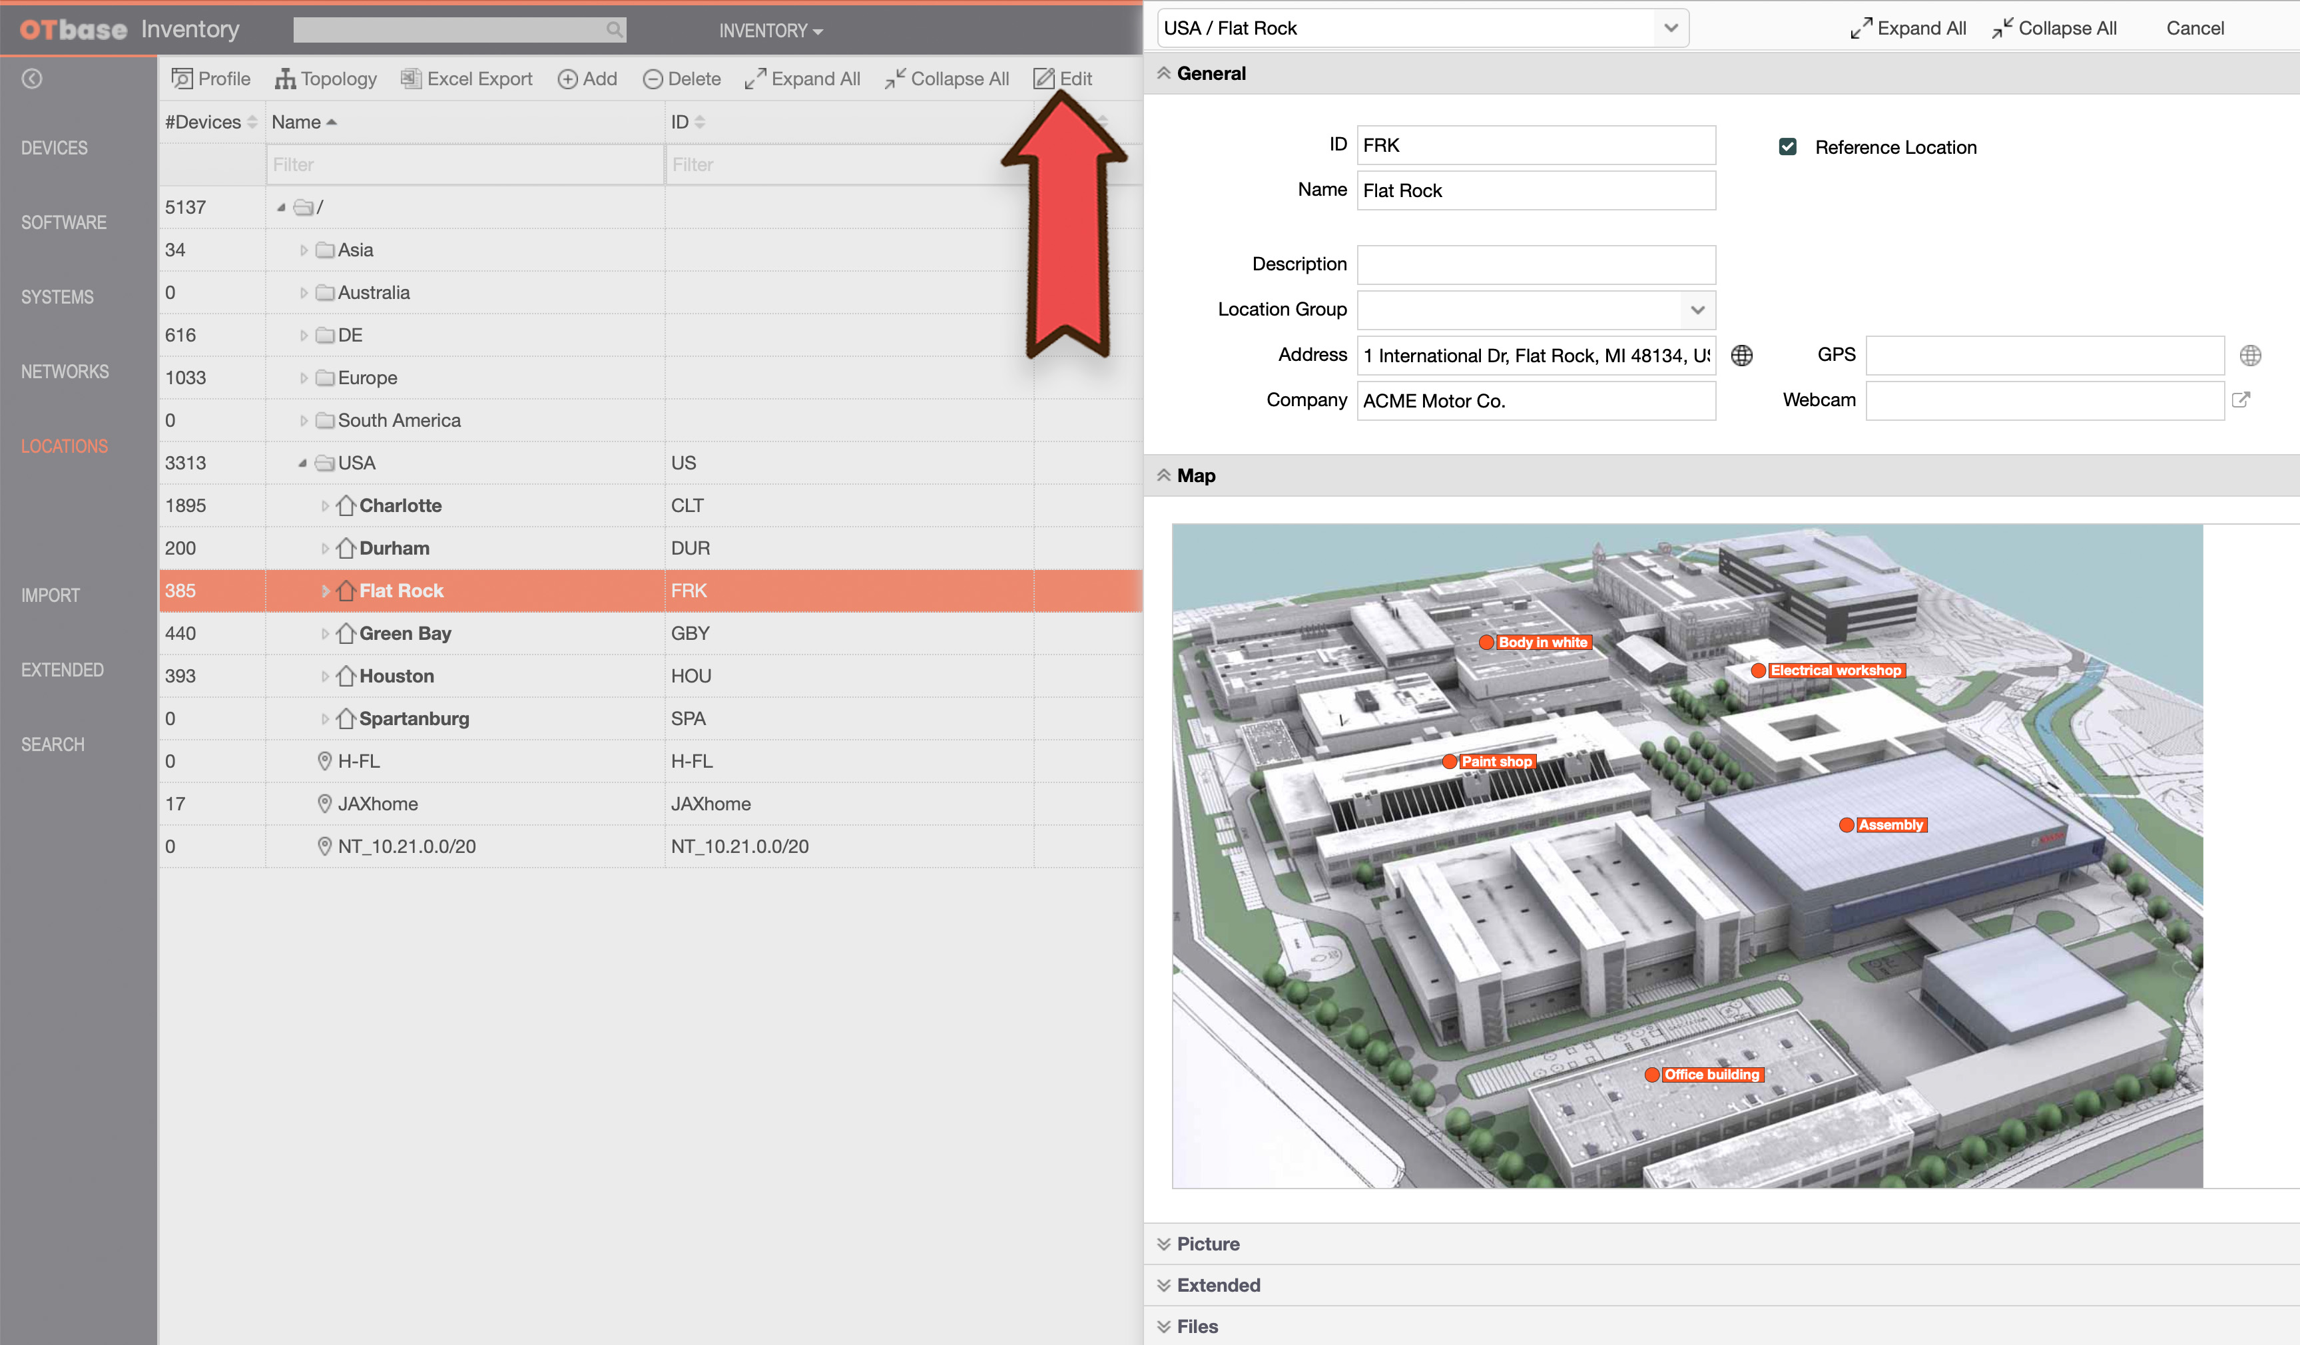The height and width of the screenshot is (1345, 2300).
Task: Go to SEARCH in sidebar
Action: pos(53,744)
